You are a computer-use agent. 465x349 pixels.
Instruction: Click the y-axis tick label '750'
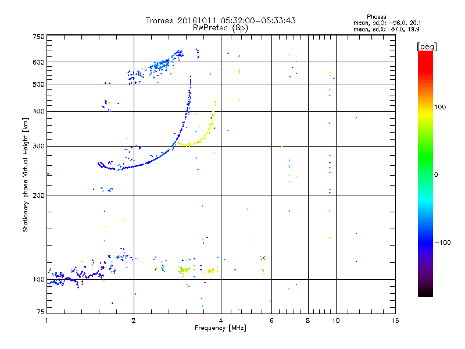coord(38,37)
